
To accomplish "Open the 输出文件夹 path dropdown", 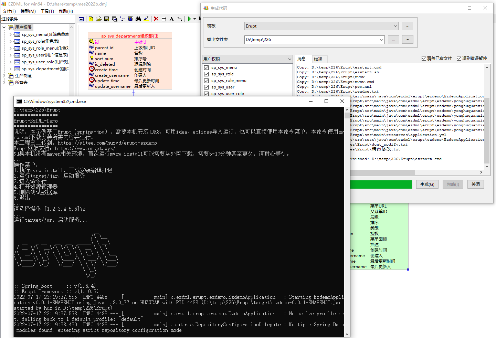I will [x=381, y=40].
